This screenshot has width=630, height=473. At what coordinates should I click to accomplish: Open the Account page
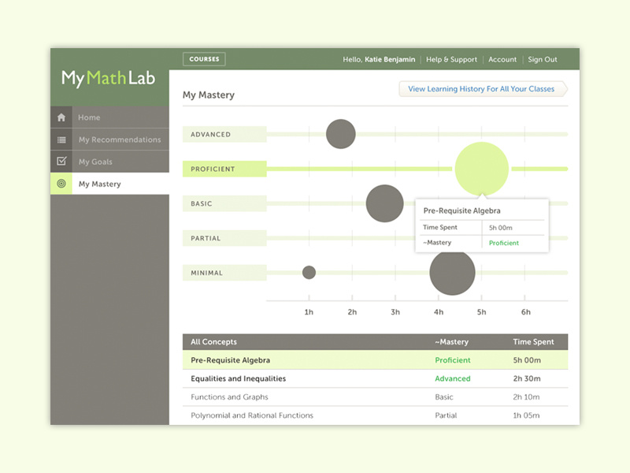pyautogui.click(x=502, y=59)
